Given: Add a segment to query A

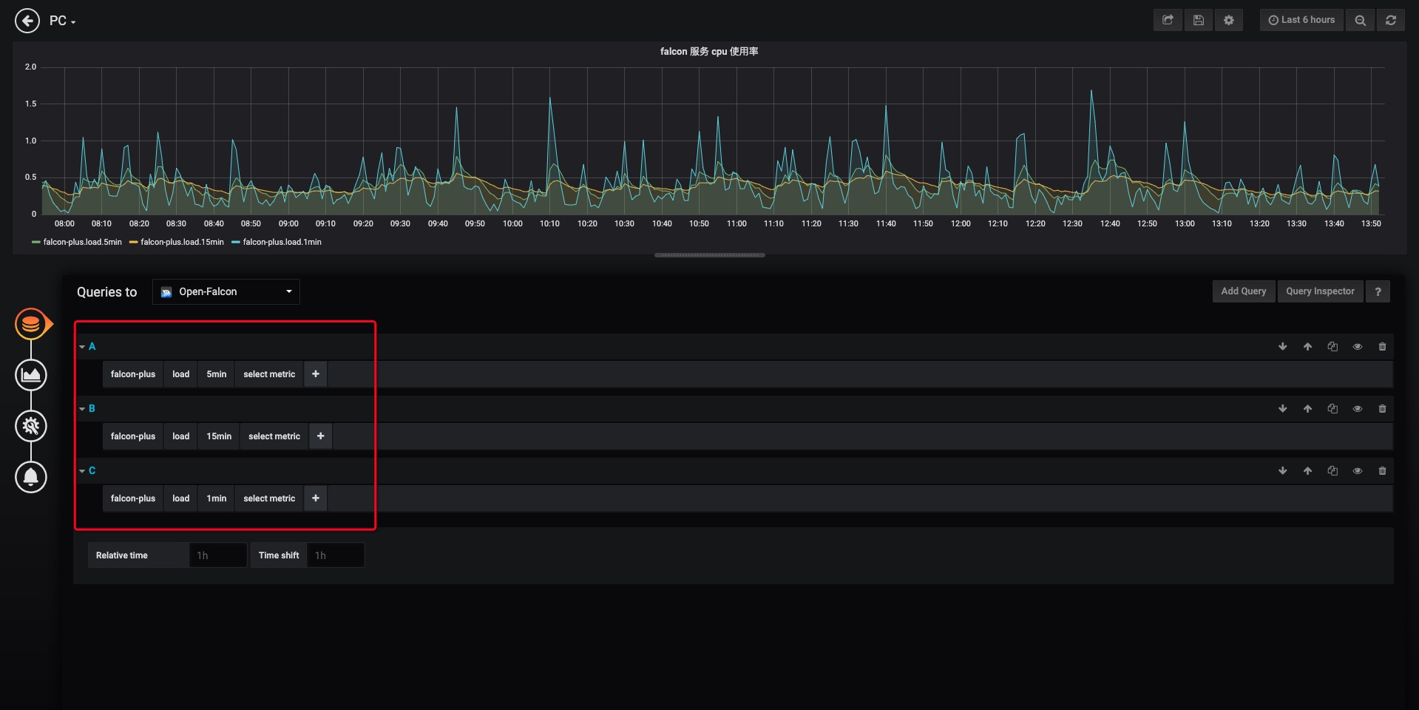Looking at the screenshot, I should click(x=316, y=374).
